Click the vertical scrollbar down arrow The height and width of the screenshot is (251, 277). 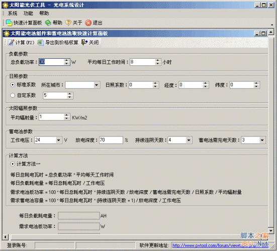tap(271, 230)
